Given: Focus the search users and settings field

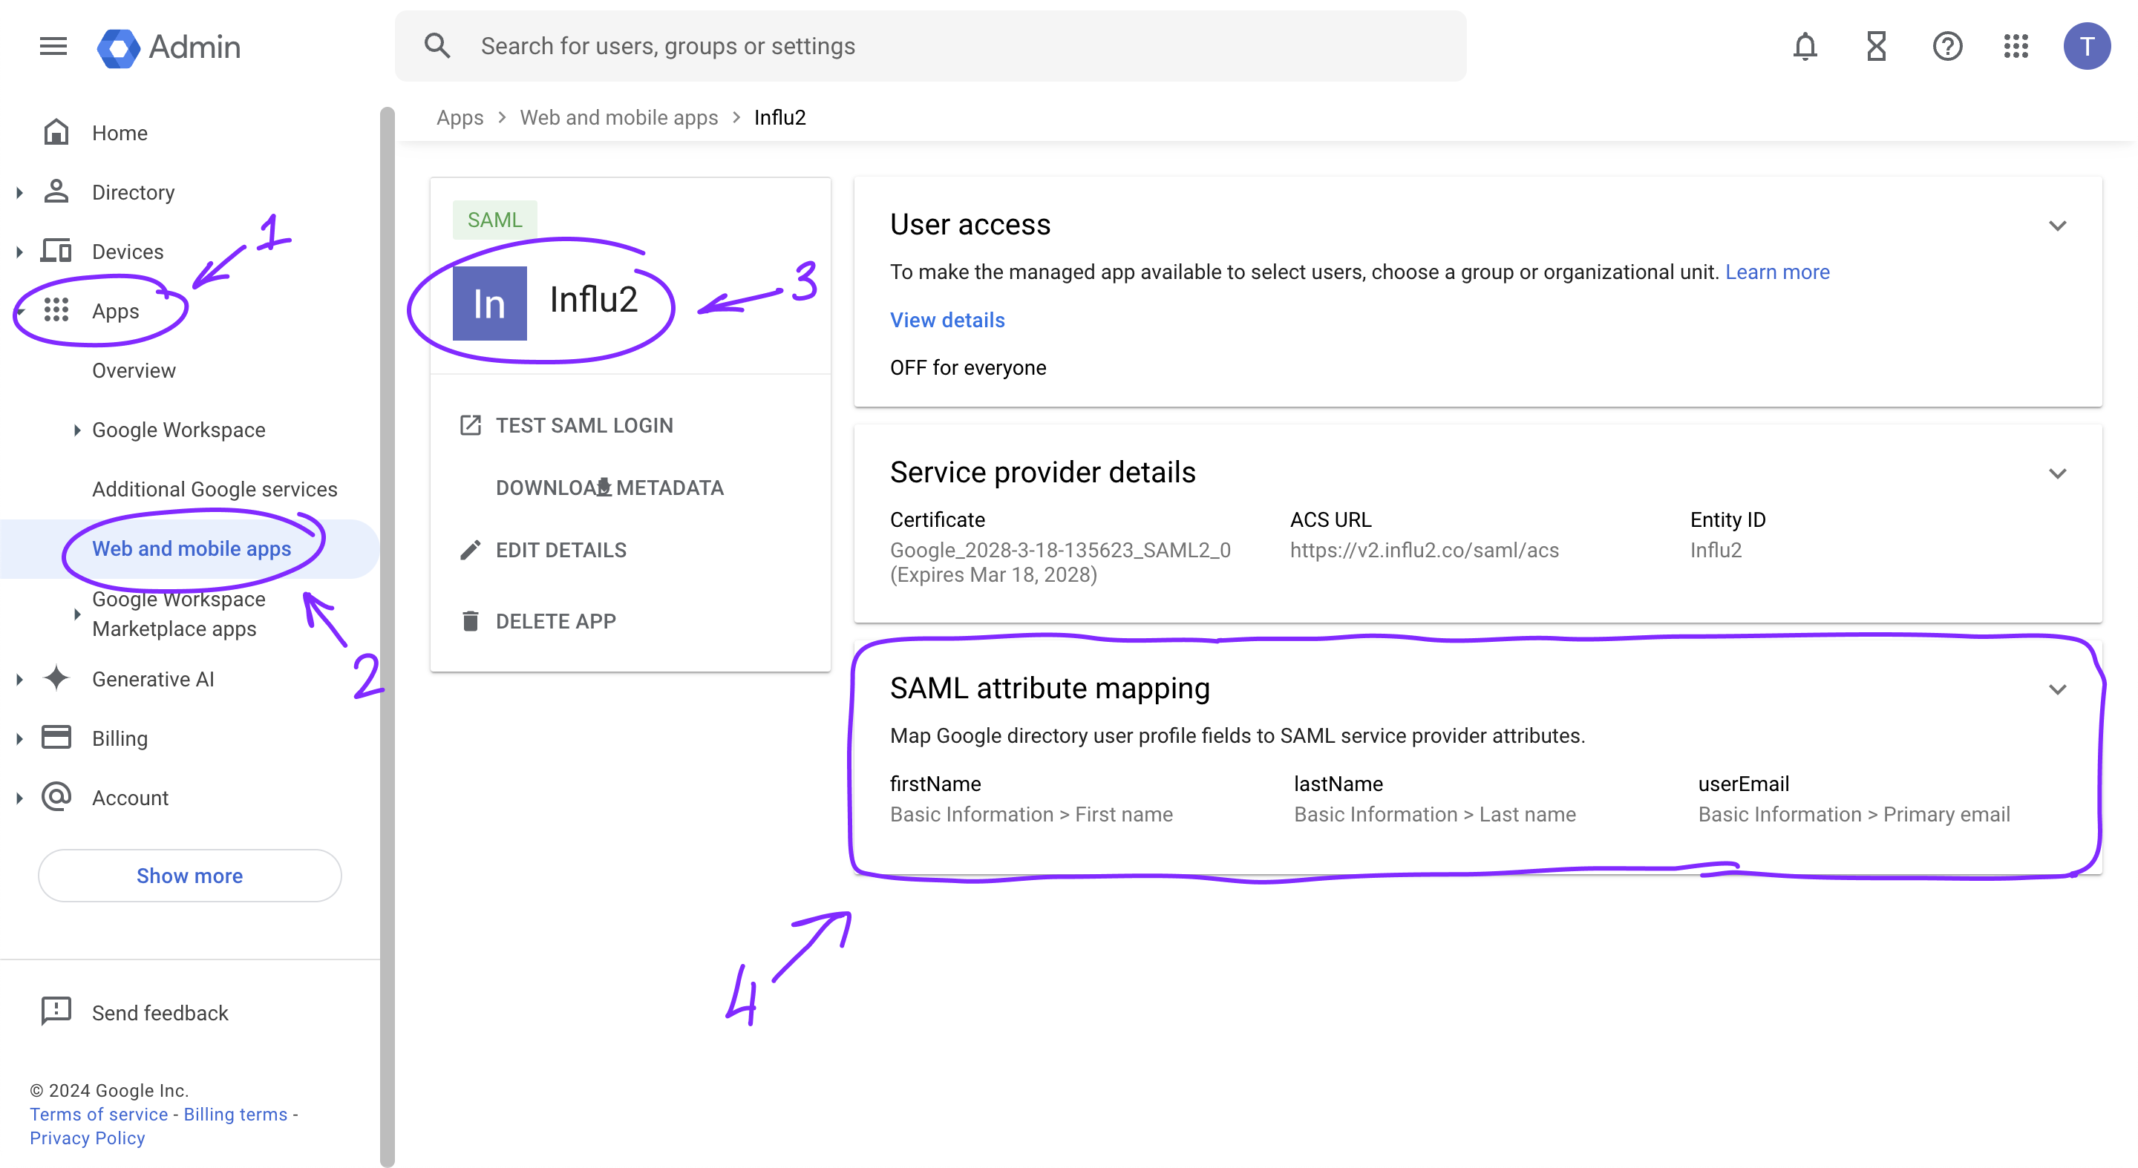Looking at the screenshot, I should click(x=930, y=45).
